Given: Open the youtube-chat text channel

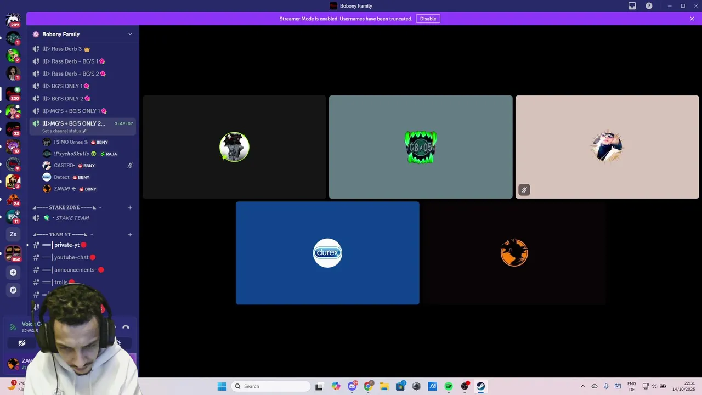Looking at the screenshot, I should coord(82,257).
